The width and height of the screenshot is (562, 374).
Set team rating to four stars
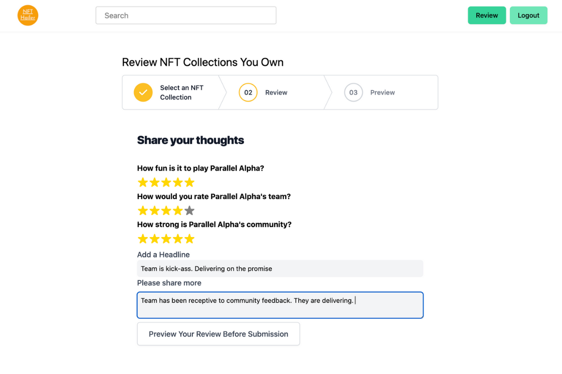click(178, 211)
